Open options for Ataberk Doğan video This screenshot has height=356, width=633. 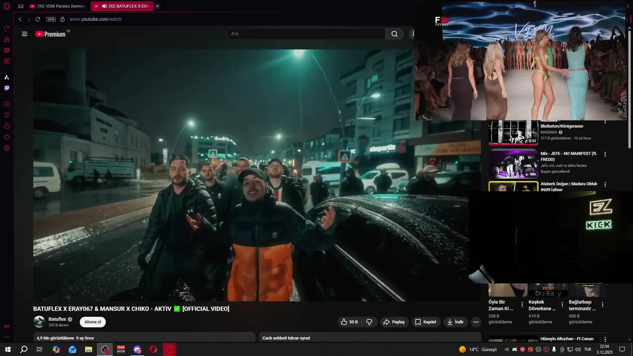605,184
